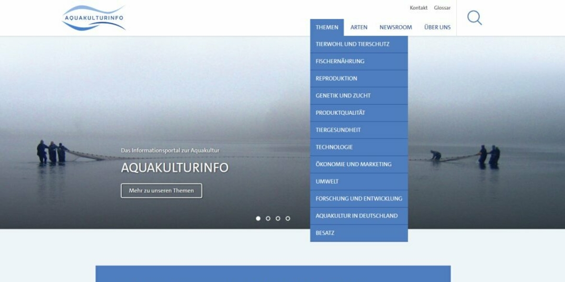Open the Glossar link

tap(442, 8)
